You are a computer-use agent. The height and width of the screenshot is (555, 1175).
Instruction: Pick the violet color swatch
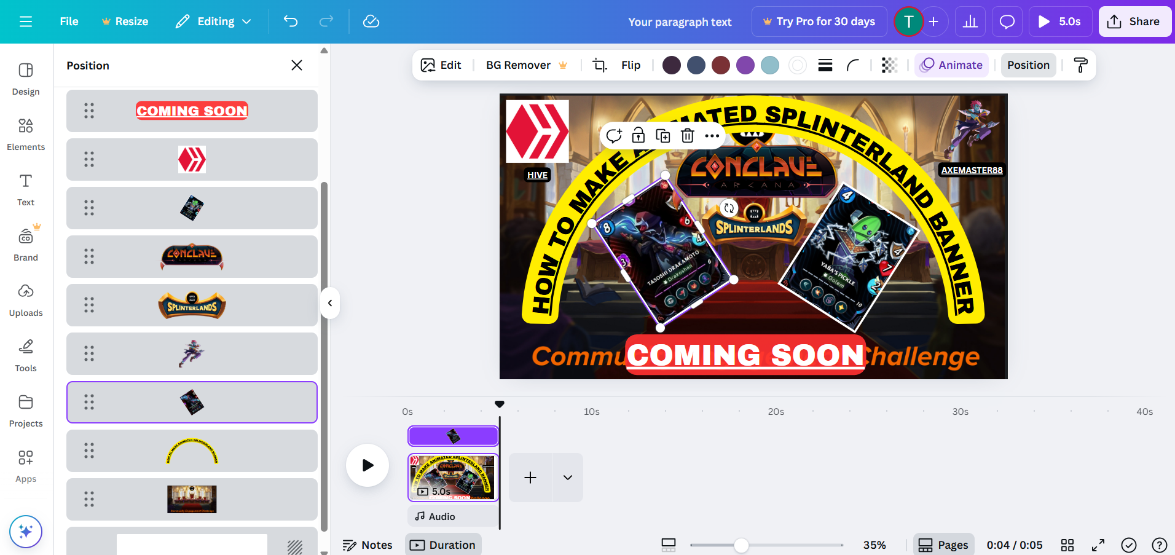[745, 65]
